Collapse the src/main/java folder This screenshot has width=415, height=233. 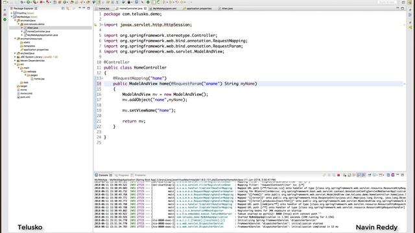tap(15, 20)
